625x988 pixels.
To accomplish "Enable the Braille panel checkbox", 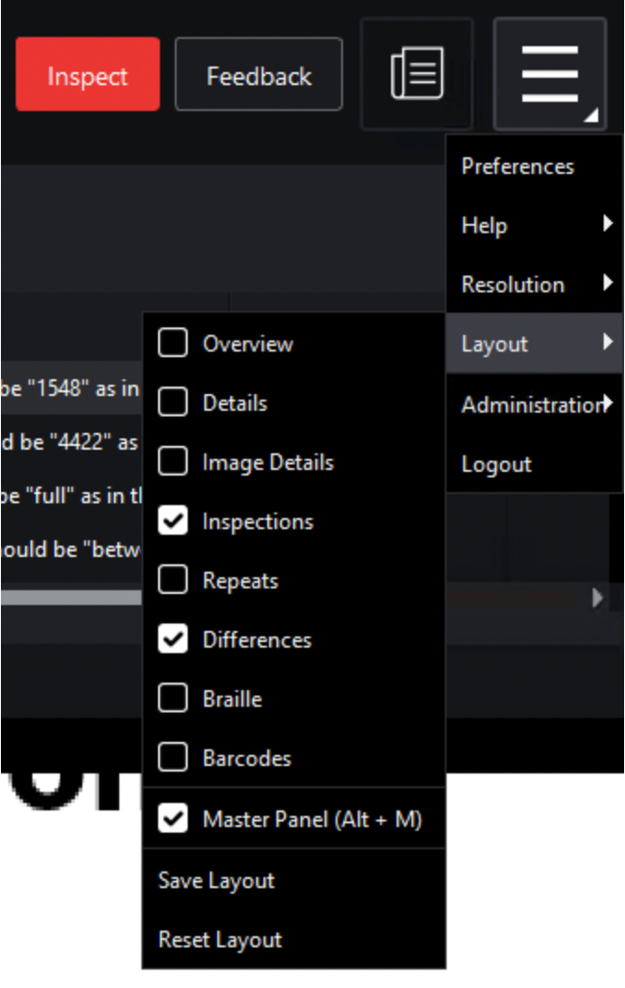I will coord(173,698).
